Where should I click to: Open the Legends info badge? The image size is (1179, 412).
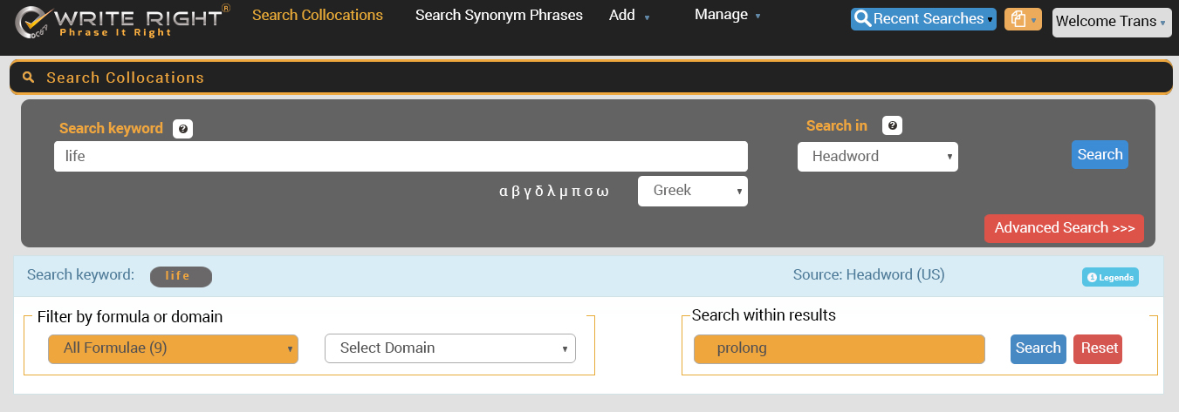1110,277
